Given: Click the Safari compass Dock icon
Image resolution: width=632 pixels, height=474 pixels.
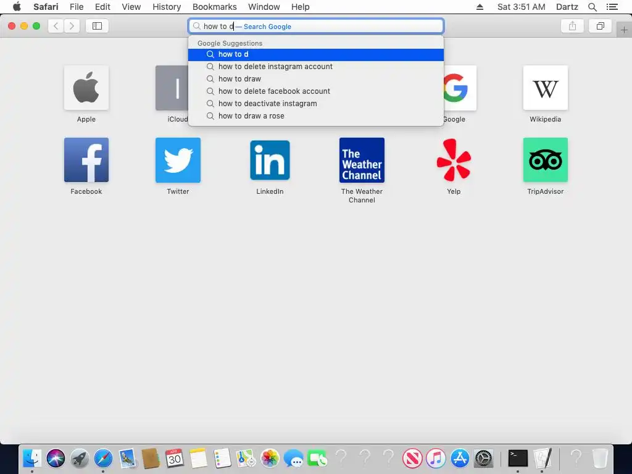Looking at the screenshot, I should [103, 459].
